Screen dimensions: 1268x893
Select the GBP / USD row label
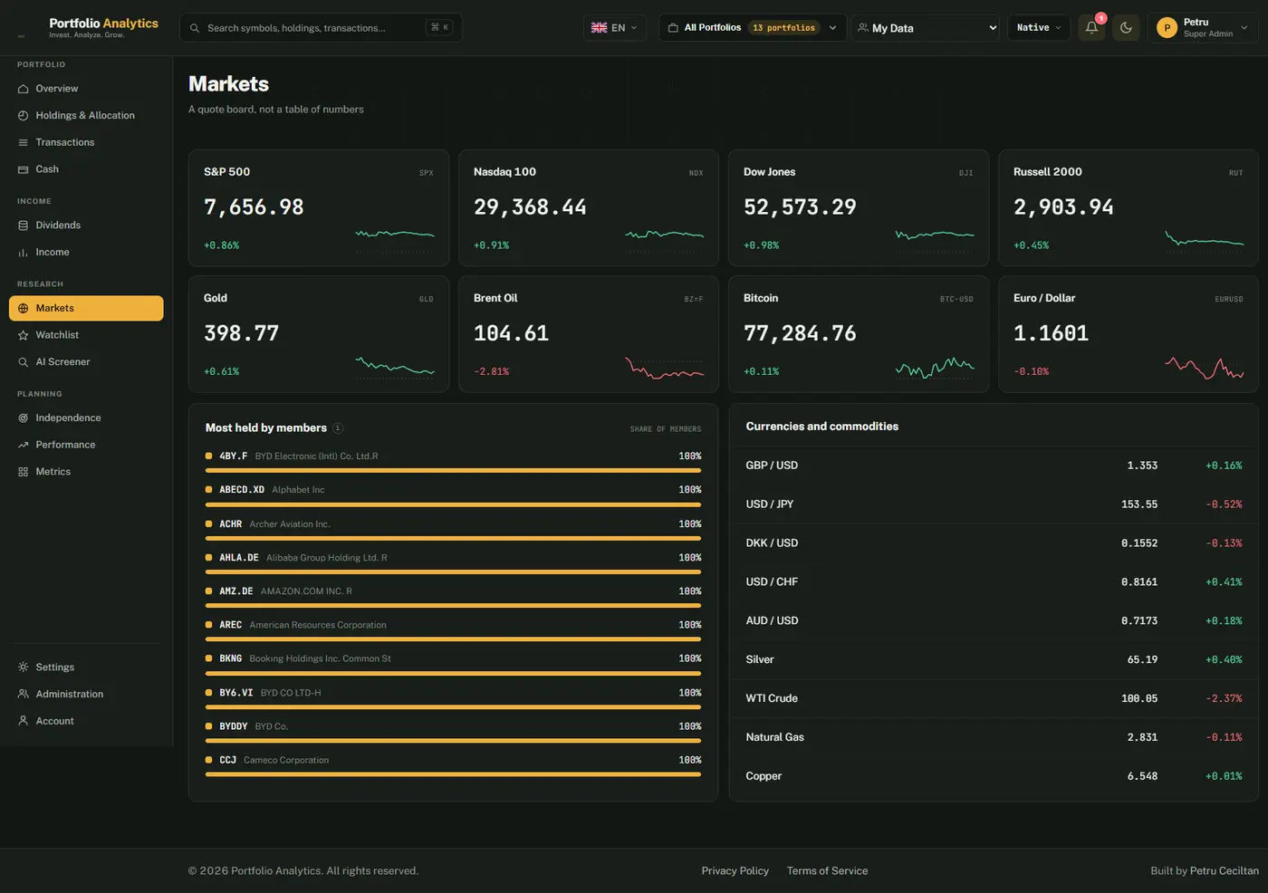(x=772, y=466)
